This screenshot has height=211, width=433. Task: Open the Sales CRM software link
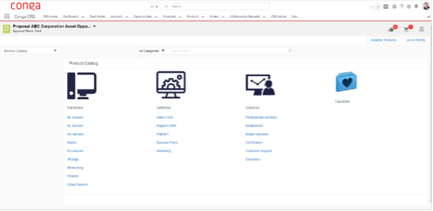coord(165,117)
